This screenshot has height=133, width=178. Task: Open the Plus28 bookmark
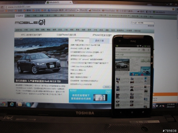point(82,10)
